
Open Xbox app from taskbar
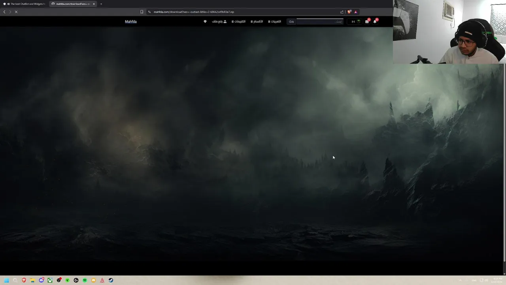pos(50,280)
